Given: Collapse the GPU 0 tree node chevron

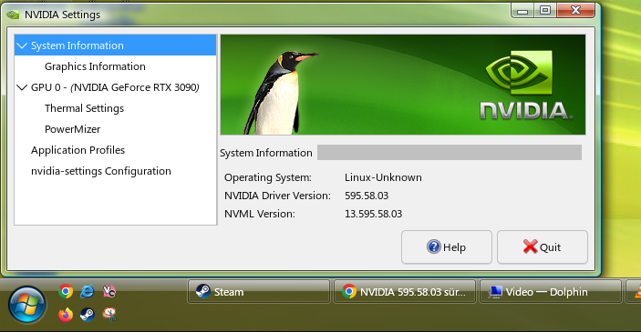Looking at the screenshot, I should (x=22, y=87).
